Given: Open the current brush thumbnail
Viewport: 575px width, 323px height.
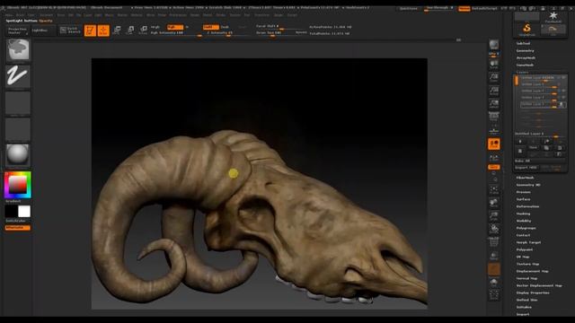Looking at the screenshot, I should pyautogui.click(x=18, y=50).
